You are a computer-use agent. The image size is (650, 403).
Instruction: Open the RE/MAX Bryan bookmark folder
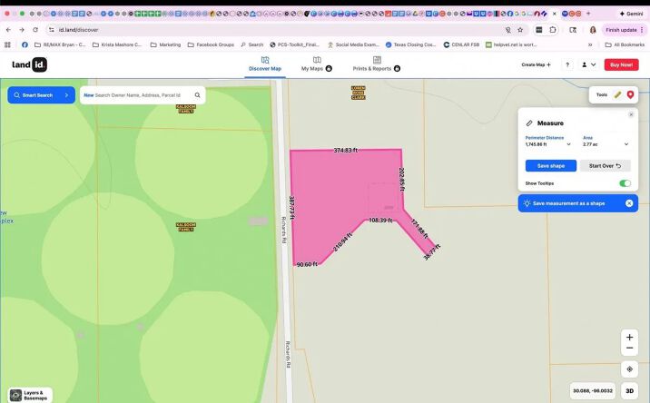pyautogui.click(x=60, y=44)
